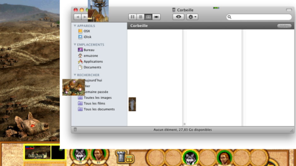Click the village sprite being dragged
Image resolution: width=296 pixels, height=166 pixels.
74,87
